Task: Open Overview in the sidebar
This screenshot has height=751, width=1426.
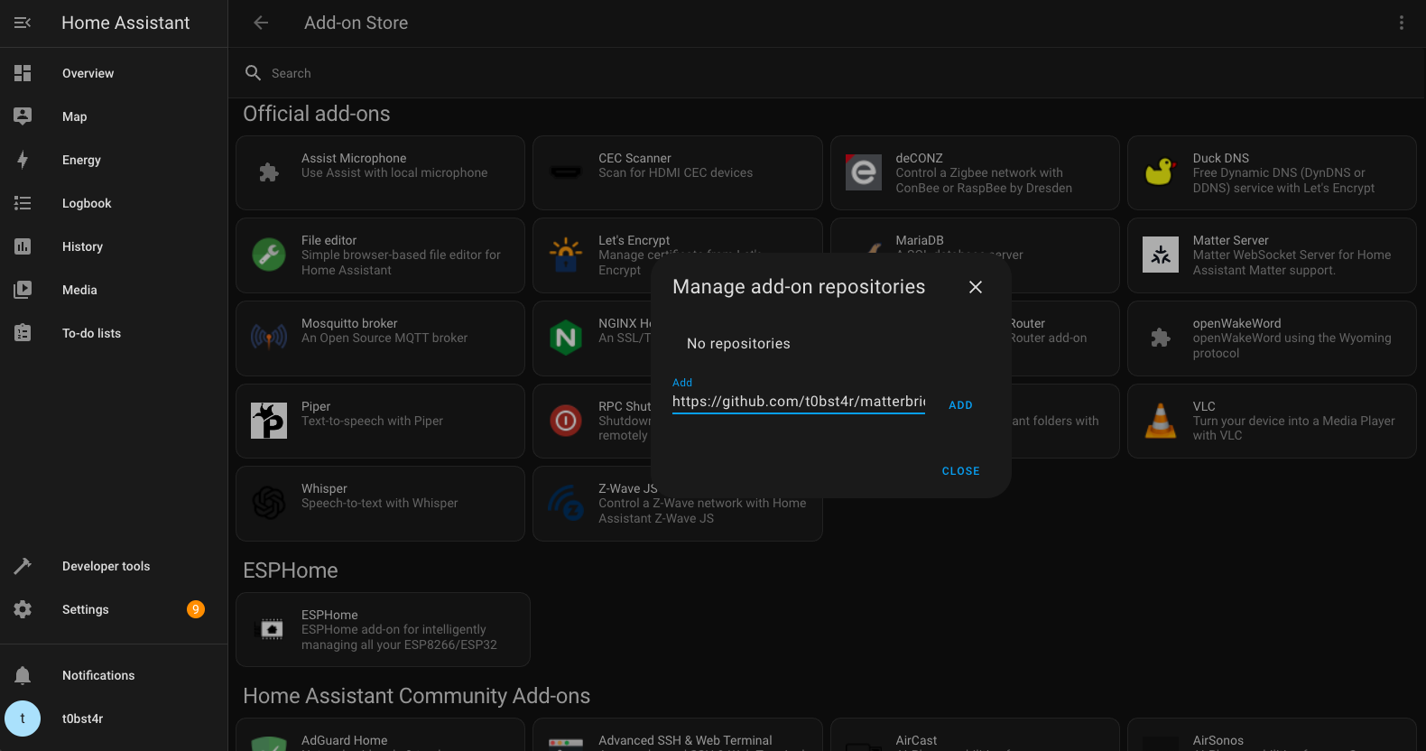Action: (114, 73)
